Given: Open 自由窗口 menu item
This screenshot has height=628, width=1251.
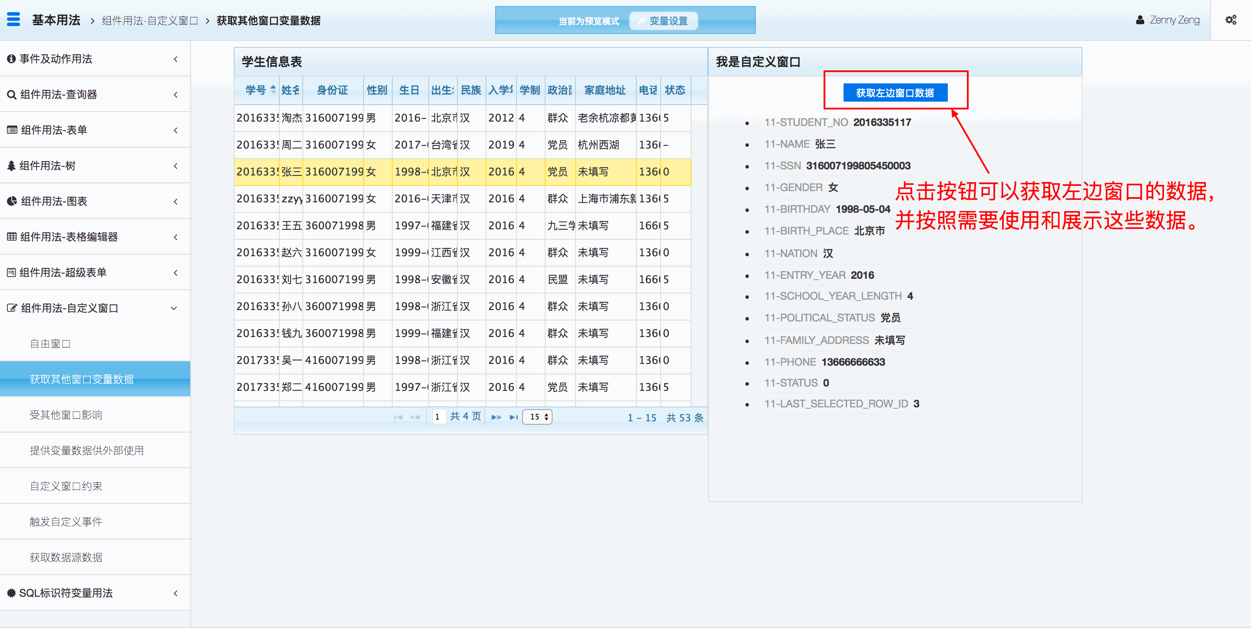Looking at the screenshot, I should tap(50, 344).
